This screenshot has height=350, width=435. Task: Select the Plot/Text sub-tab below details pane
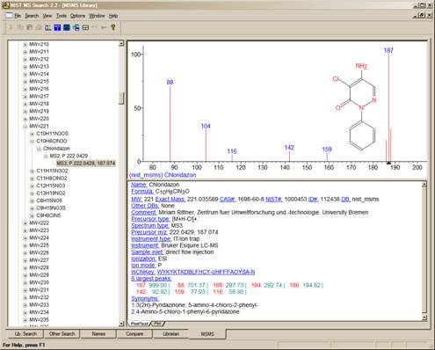point(140,324)
